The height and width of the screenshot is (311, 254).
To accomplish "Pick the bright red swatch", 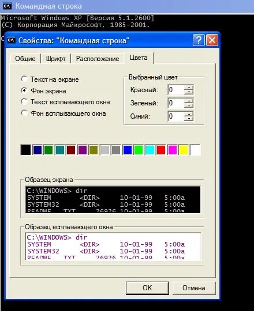I will point(161,150).
